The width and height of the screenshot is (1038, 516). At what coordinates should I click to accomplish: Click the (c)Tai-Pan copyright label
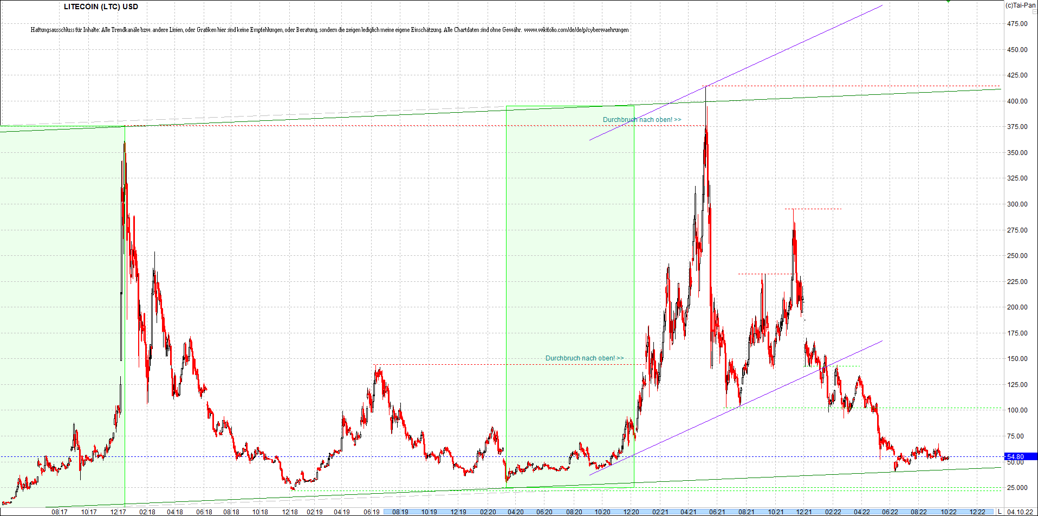[1020, 5]
